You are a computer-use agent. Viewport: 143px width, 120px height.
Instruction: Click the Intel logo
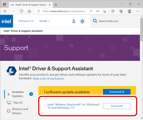7,21
